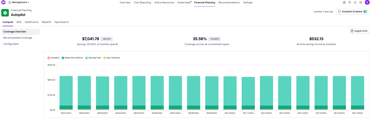This screenshot has height=129, width=371.
Task: Select Financial Planning in the top nav
Action: (x=204, y=3)
